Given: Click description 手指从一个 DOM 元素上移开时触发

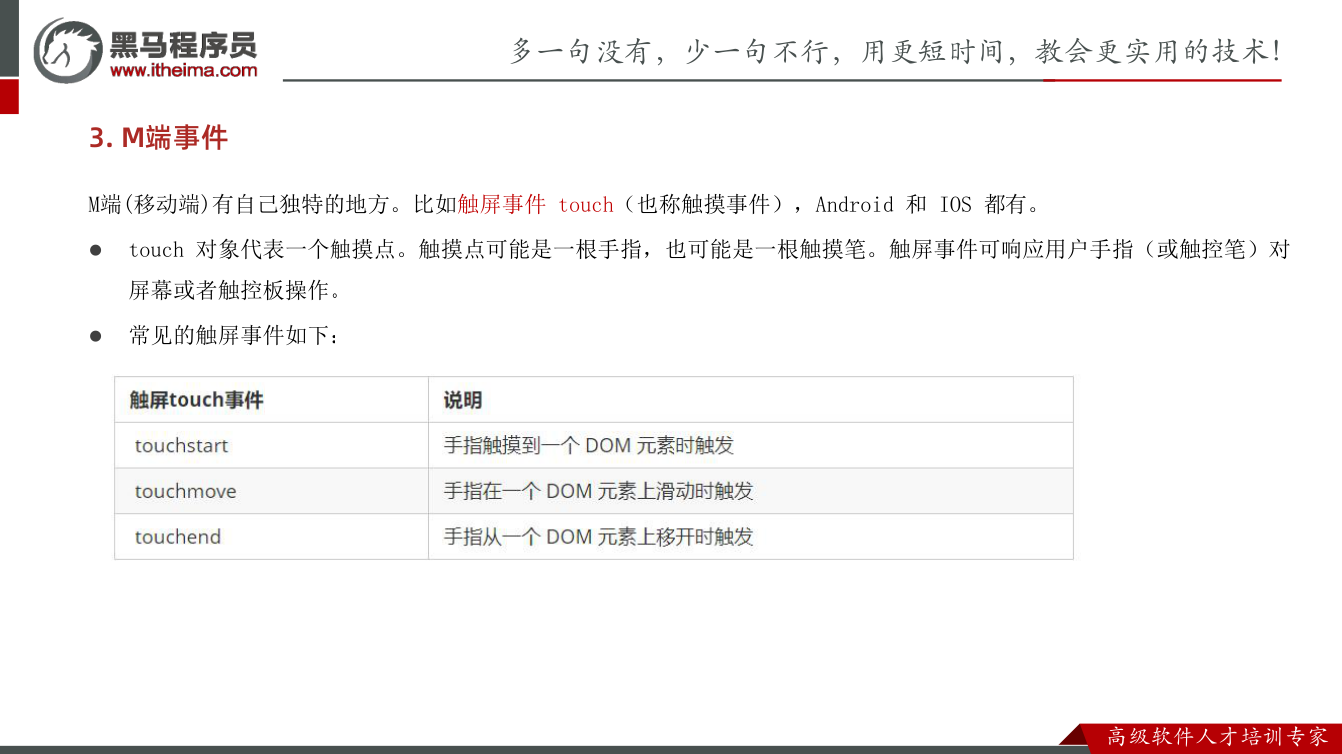Looking at the screenshot, I should coord(598,537).
